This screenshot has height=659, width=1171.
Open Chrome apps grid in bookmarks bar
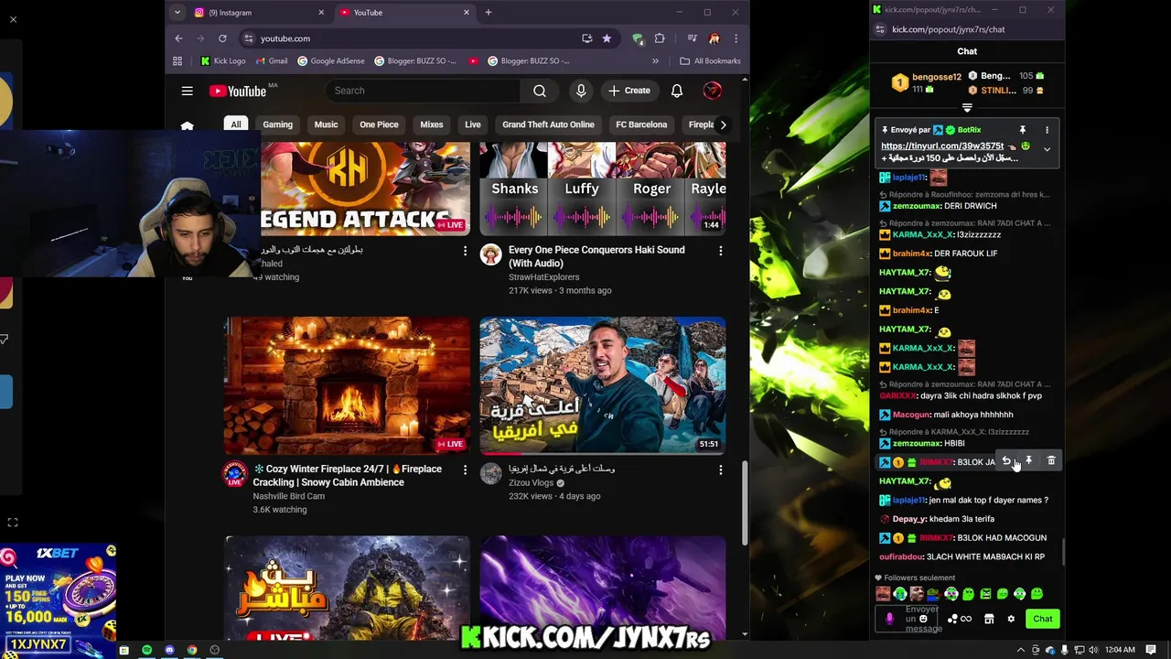coord(178,61)
